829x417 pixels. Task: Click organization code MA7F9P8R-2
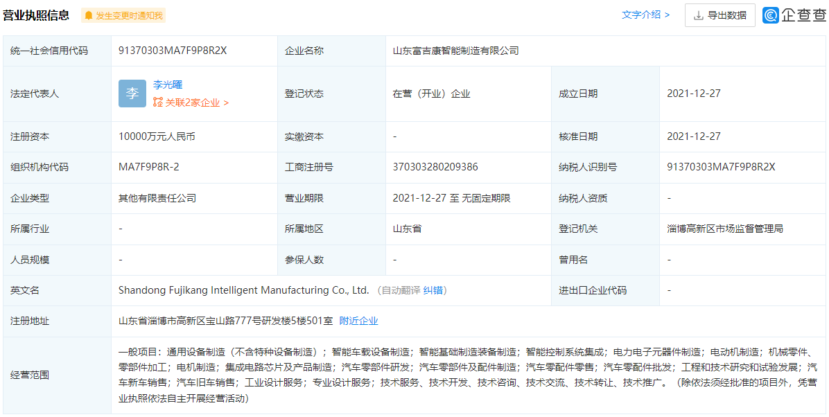pos(148,168)
